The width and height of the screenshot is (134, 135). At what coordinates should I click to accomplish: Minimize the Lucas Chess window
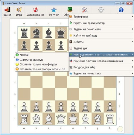point(118,3)
